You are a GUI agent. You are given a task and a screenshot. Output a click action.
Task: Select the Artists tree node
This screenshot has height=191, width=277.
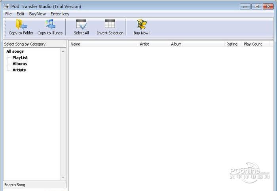pos(19,70)
